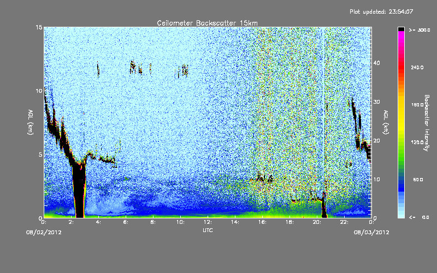Click the 'Plot updated: 23:54:07' timestamp
Image resolution: width=437 pixels, height=273 pixels.
click(x=381, y=11)
